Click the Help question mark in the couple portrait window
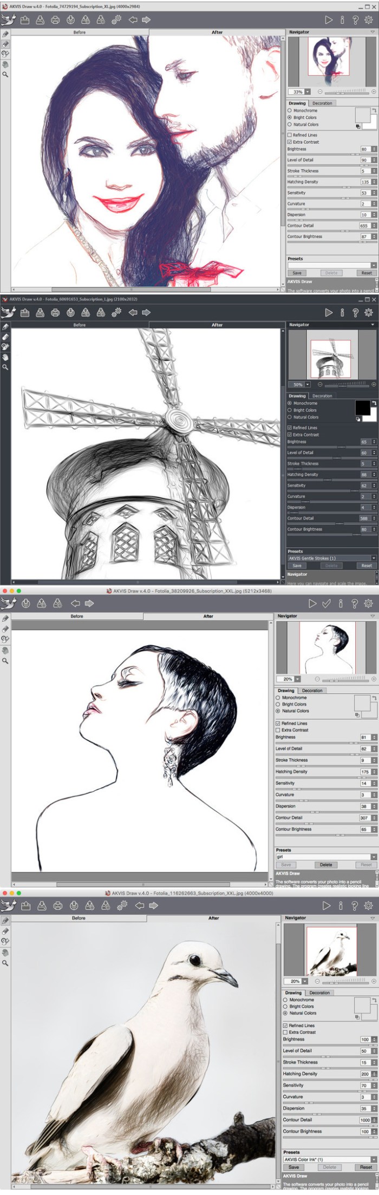Screen dimensions: 379x1195 (x=355, y=20)
